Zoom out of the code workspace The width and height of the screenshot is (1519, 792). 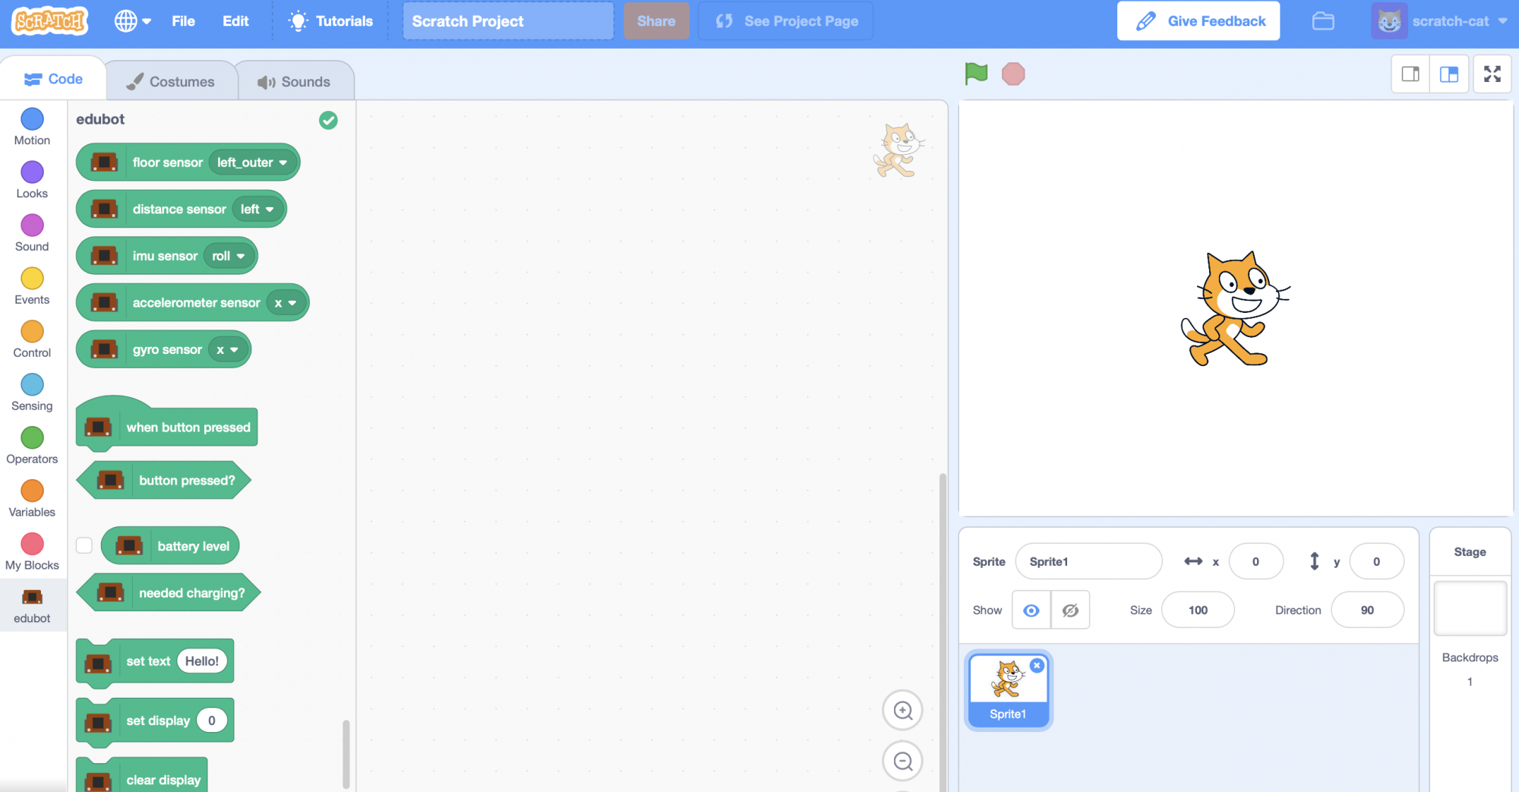[902, 761]
